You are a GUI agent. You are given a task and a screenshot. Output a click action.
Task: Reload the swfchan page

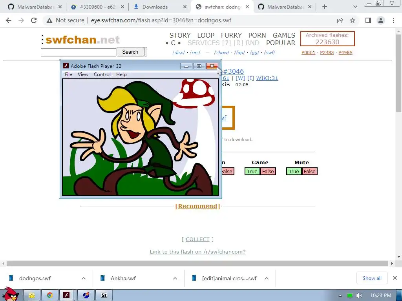click(x=34, y=20)
